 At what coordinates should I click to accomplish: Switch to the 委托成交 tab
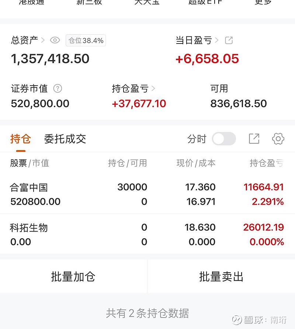(65, 139)
